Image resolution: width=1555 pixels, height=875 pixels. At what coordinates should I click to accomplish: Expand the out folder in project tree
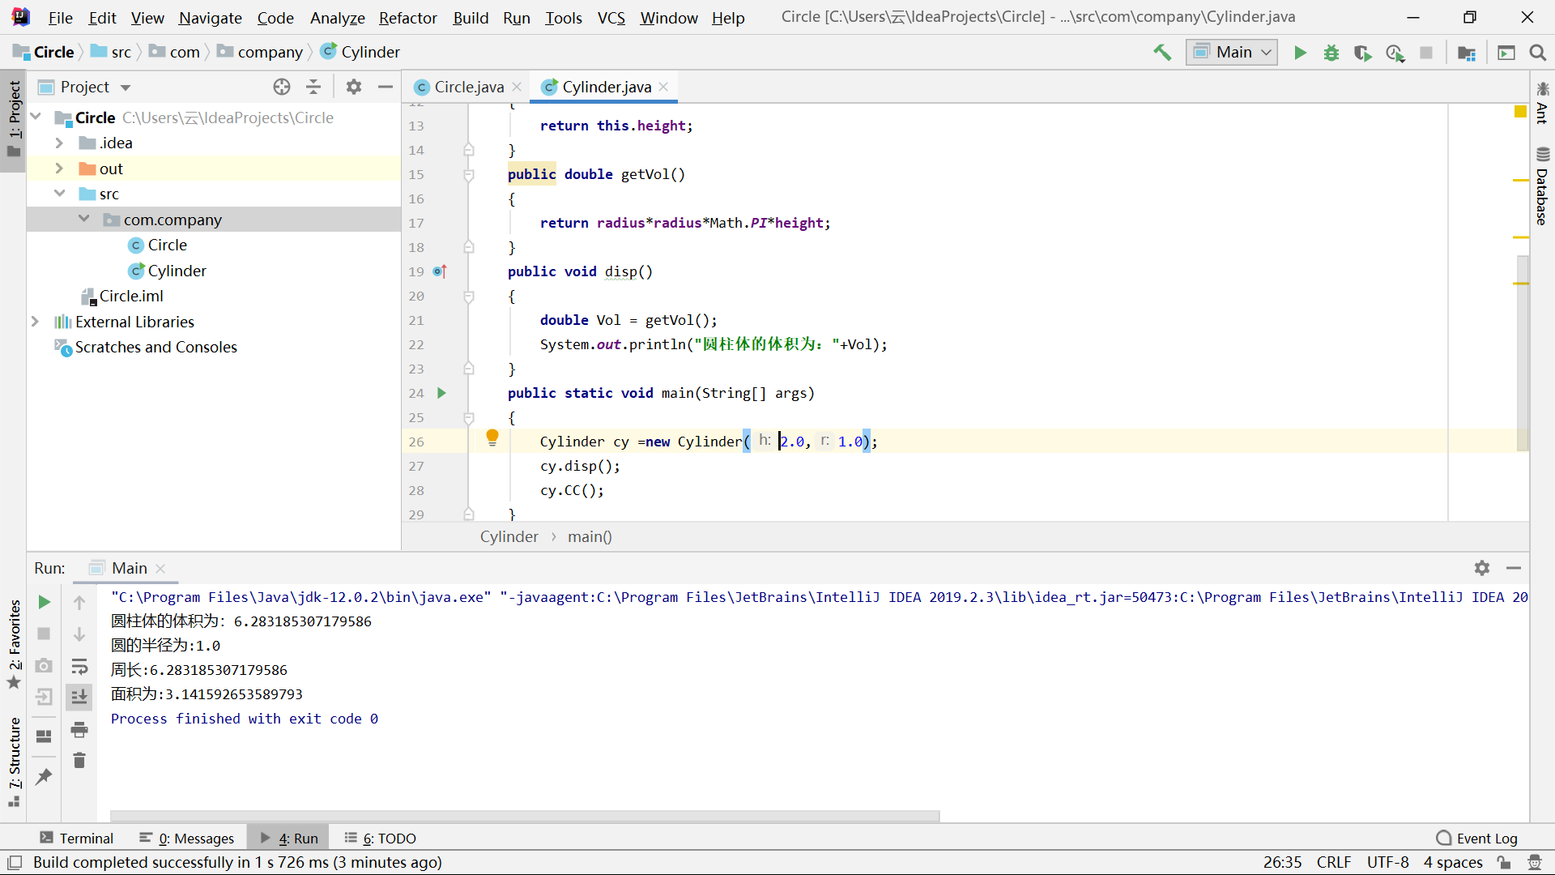59,169
